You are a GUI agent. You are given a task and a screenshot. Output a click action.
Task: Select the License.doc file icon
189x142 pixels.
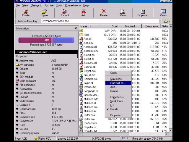[x=81, y=95]
